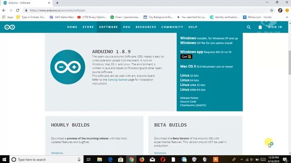Image resolution: width=291 pixels, height=163 pixels.
Task: Download Linux ARM 64 bits version
Action: [193, 90]
